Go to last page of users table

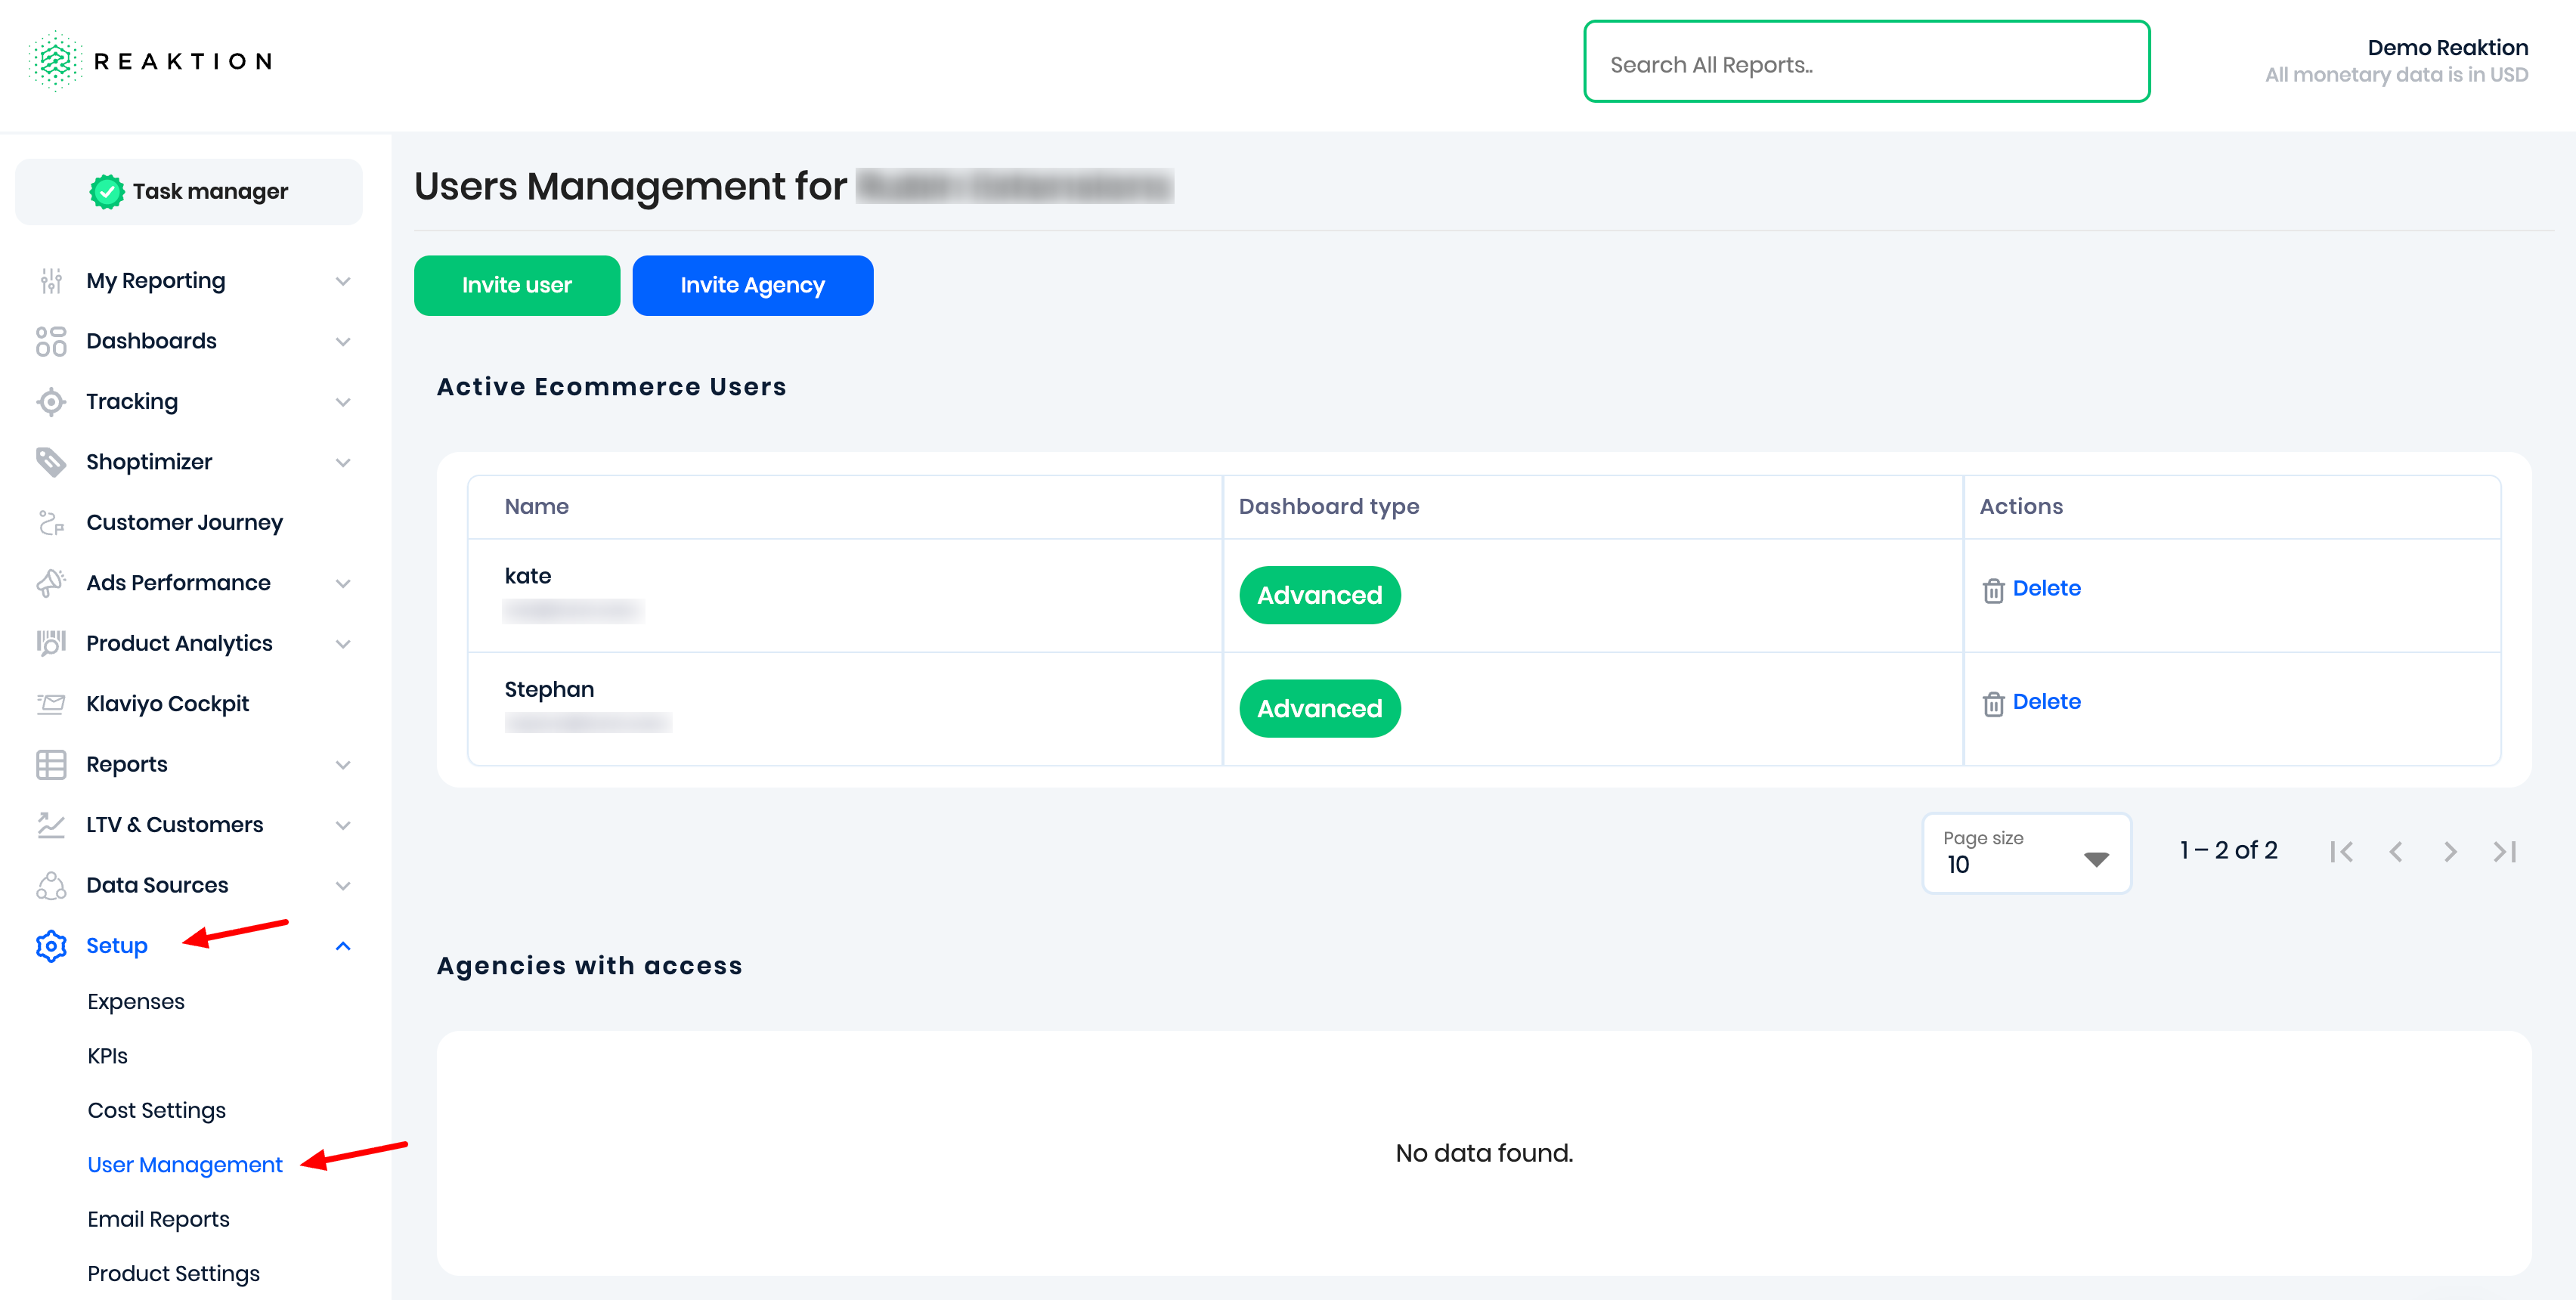point(2505,851)
